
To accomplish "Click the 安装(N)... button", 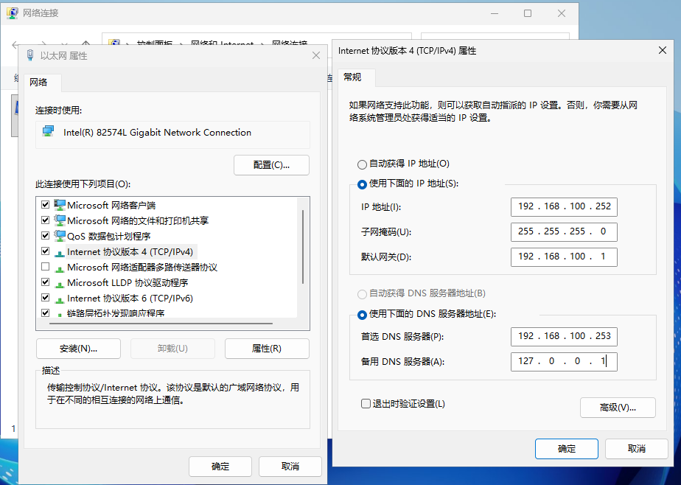I will coord(78,349).
